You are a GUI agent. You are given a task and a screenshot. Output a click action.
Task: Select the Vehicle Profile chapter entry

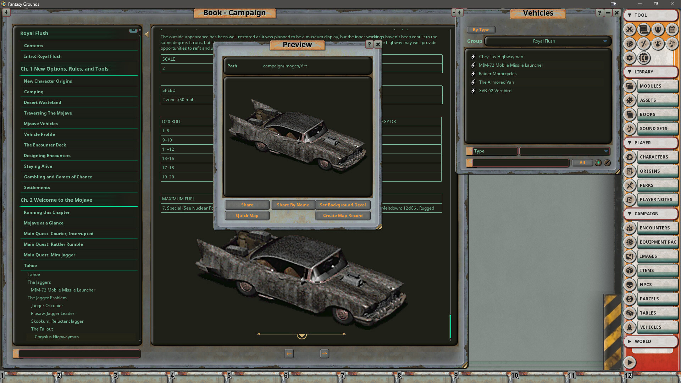click(39, 134)
